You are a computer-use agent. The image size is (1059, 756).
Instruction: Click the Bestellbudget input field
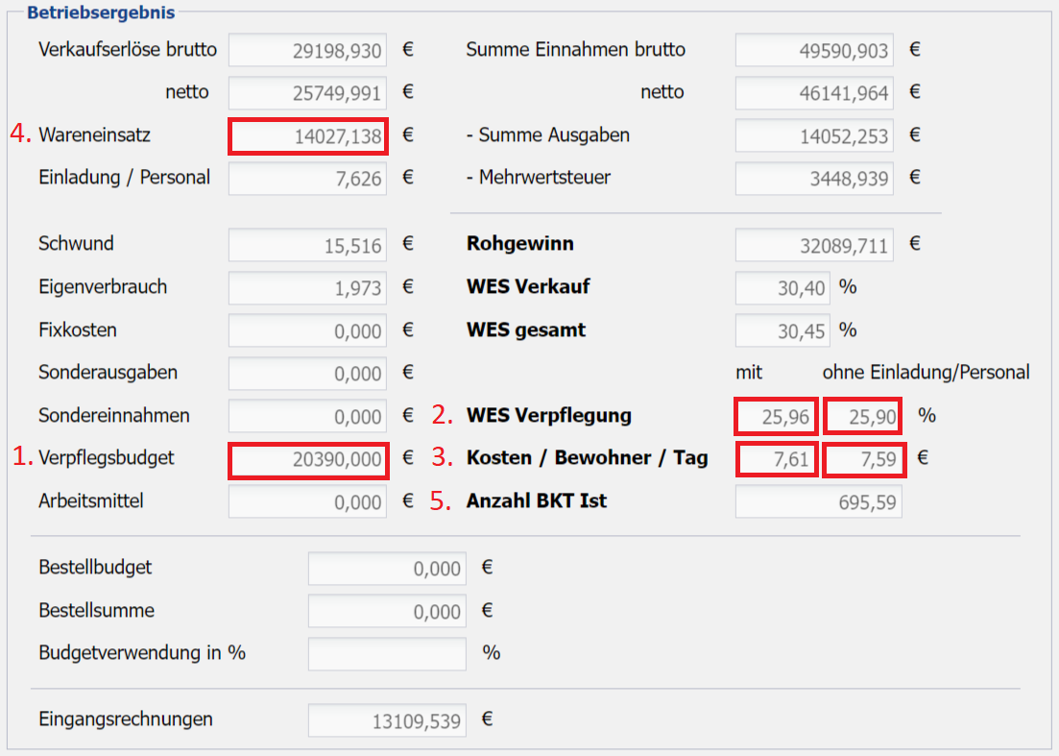(x=387, y=569)
